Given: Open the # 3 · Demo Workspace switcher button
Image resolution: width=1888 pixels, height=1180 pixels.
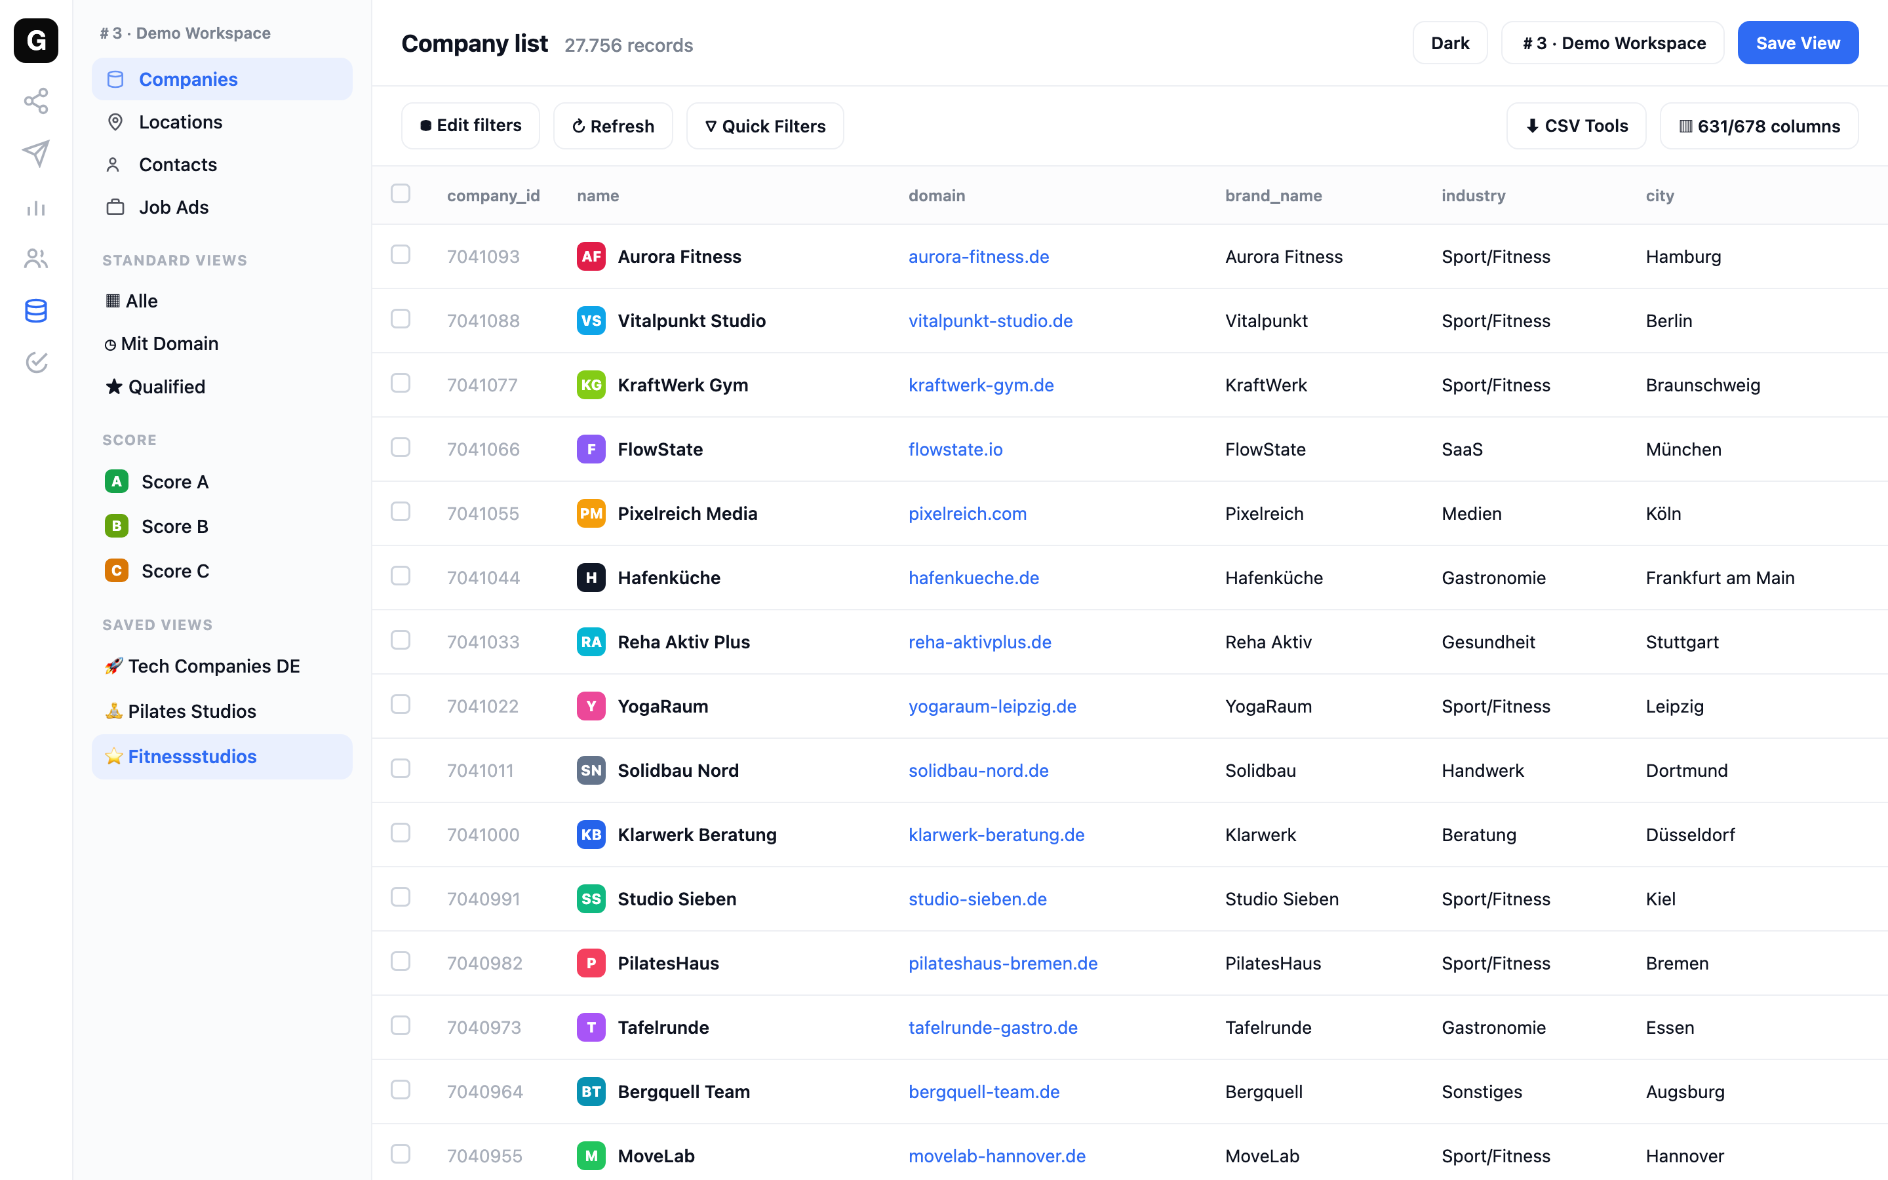Looking at the screenshot, I should (1613, 43).
